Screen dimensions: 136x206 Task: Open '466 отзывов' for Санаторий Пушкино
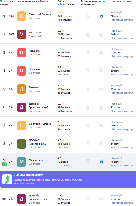coord(65,20)
